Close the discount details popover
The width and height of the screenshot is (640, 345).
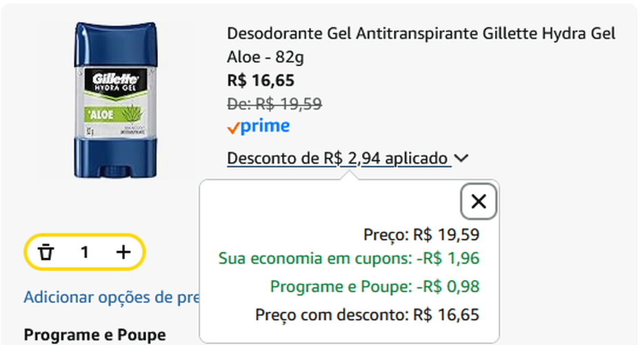pyautogui.click(x=479, y=201)
